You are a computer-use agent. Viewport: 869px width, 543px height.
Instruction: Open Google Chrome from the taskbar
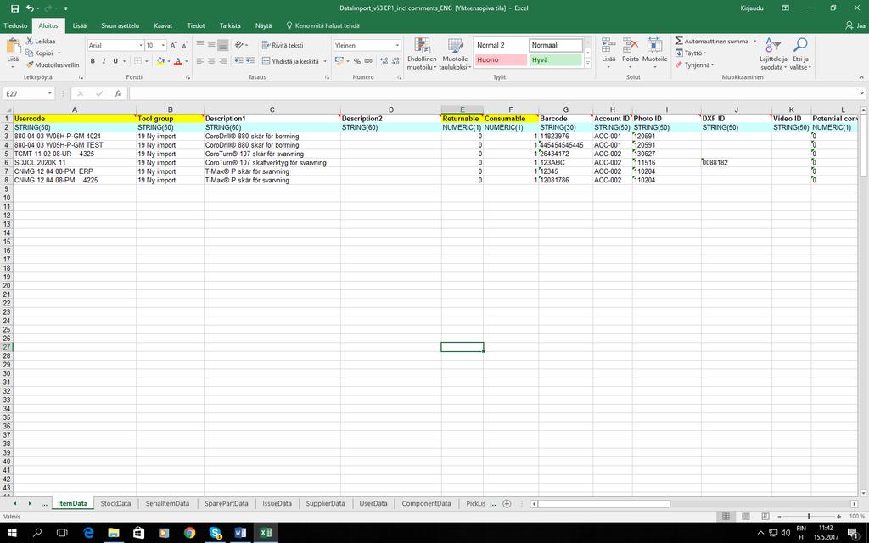(x=189, y=533)
